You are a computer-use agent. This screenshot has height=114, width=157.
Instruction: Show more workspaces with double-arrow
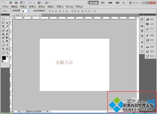(124, 3)
